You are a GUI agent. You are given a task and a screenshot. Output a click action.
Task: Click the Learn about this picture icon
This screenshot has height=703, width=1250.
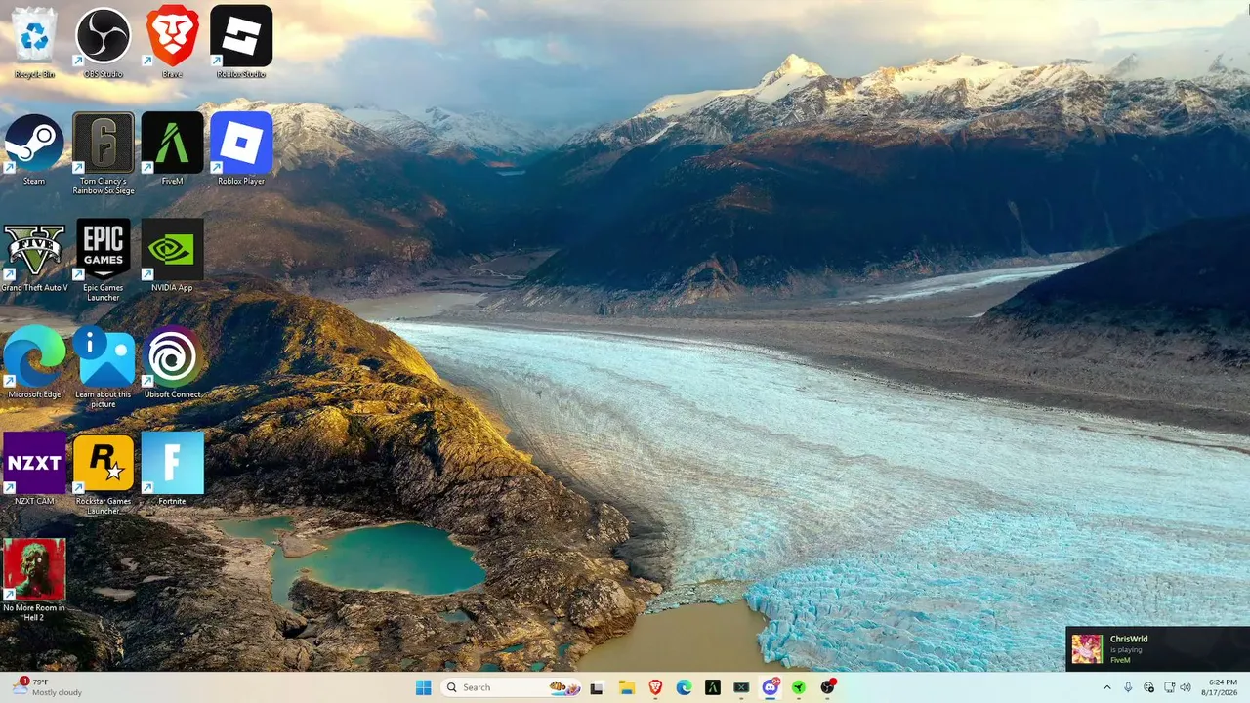tap(104, 367)
